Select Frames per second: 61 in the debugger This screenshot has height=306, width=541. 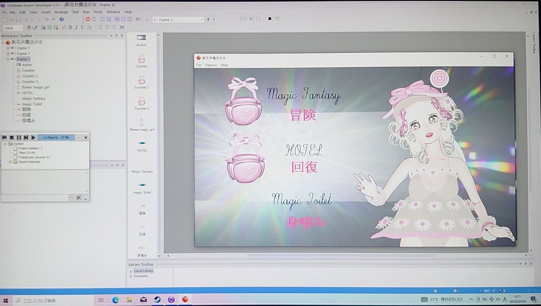[34, 157]
